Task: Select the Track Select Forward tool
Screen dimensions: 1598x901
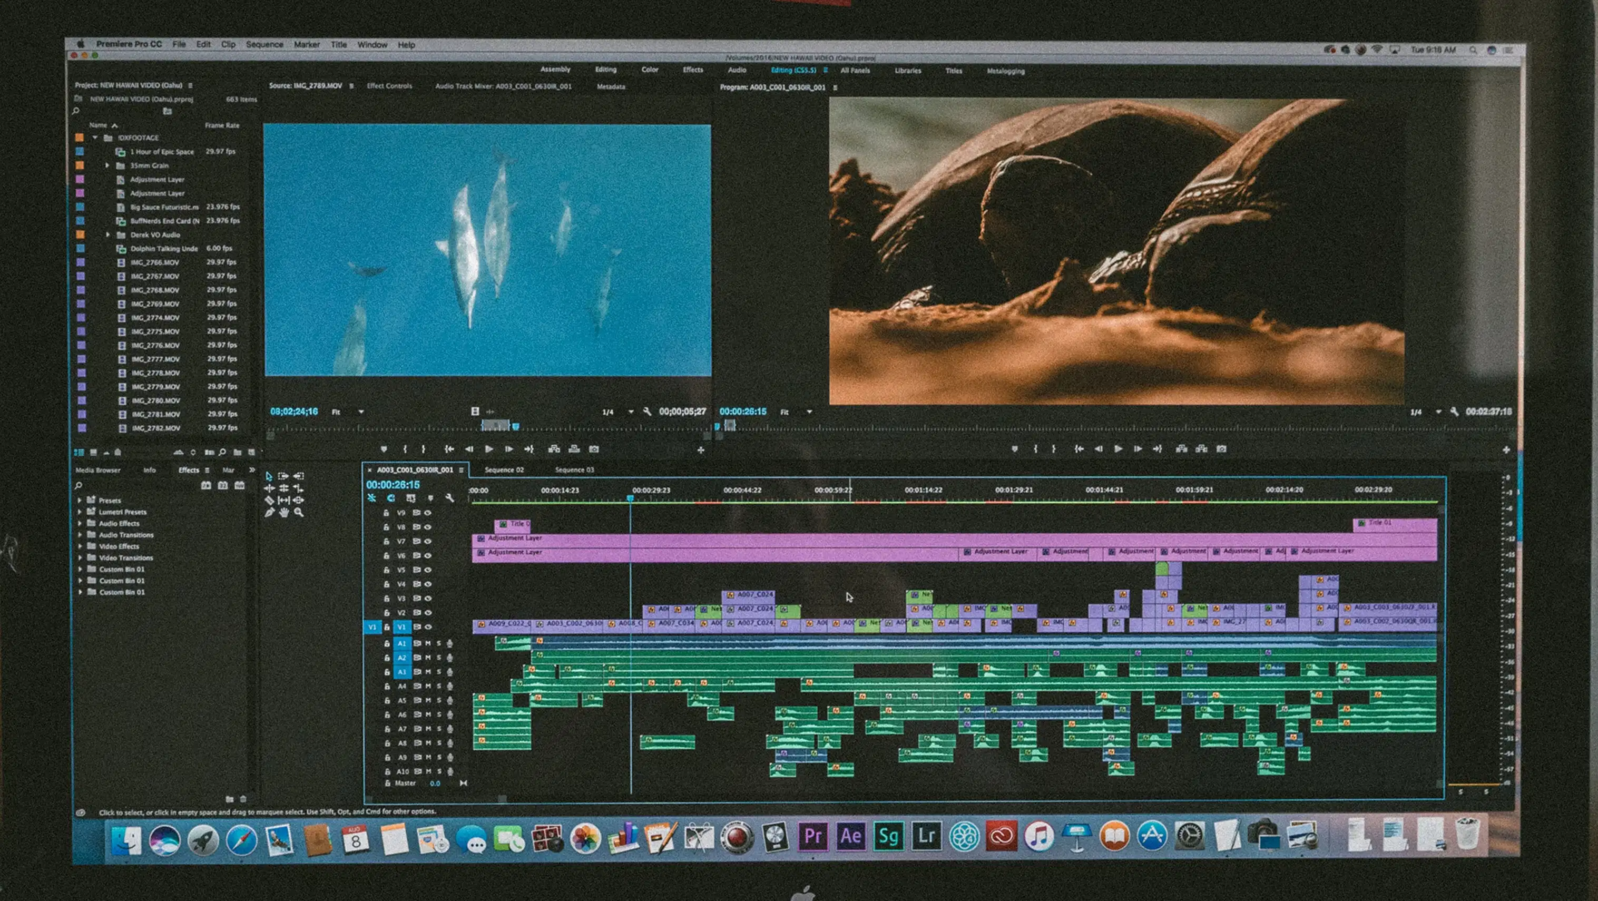Action: click(x=283, y=476)
